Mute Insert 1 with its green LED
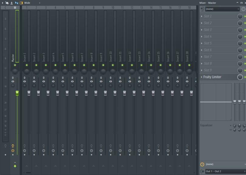 (27, 65)
